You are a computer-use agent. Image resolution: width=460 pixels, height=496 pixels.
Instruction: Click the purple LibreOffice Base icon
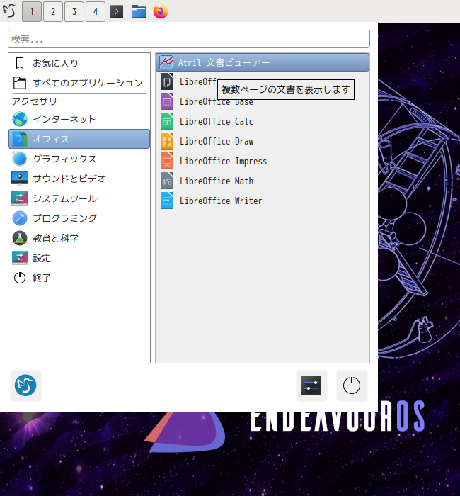click(167, 101)
